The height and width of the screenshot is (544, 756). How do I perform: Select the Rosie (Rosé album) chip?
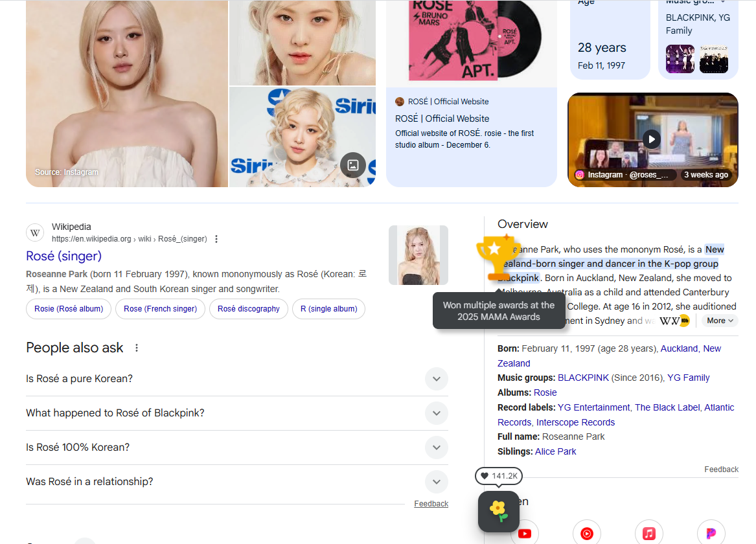[69, 309]
